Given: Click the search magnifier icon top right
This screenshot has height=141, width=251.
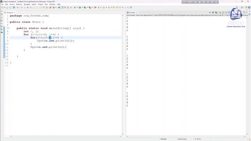Looking at the screenshot, I should point(237,7).
